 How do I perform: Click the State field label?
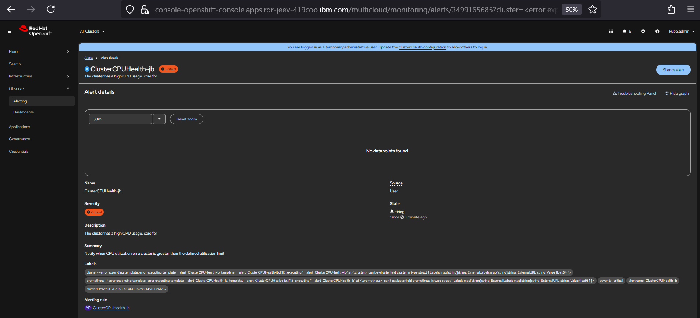395,203
